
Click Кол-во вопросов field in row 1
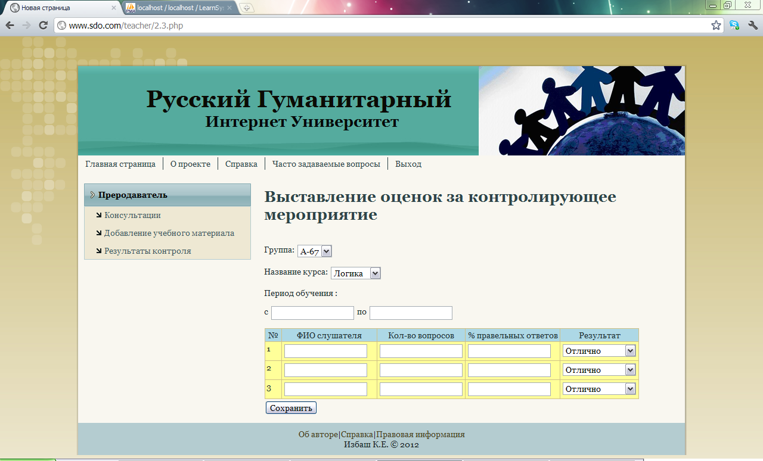[x=421, y=351]
